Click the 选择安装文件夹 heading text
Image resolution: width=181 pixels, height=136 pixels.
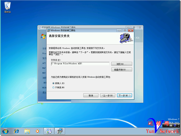pos(59,36)
